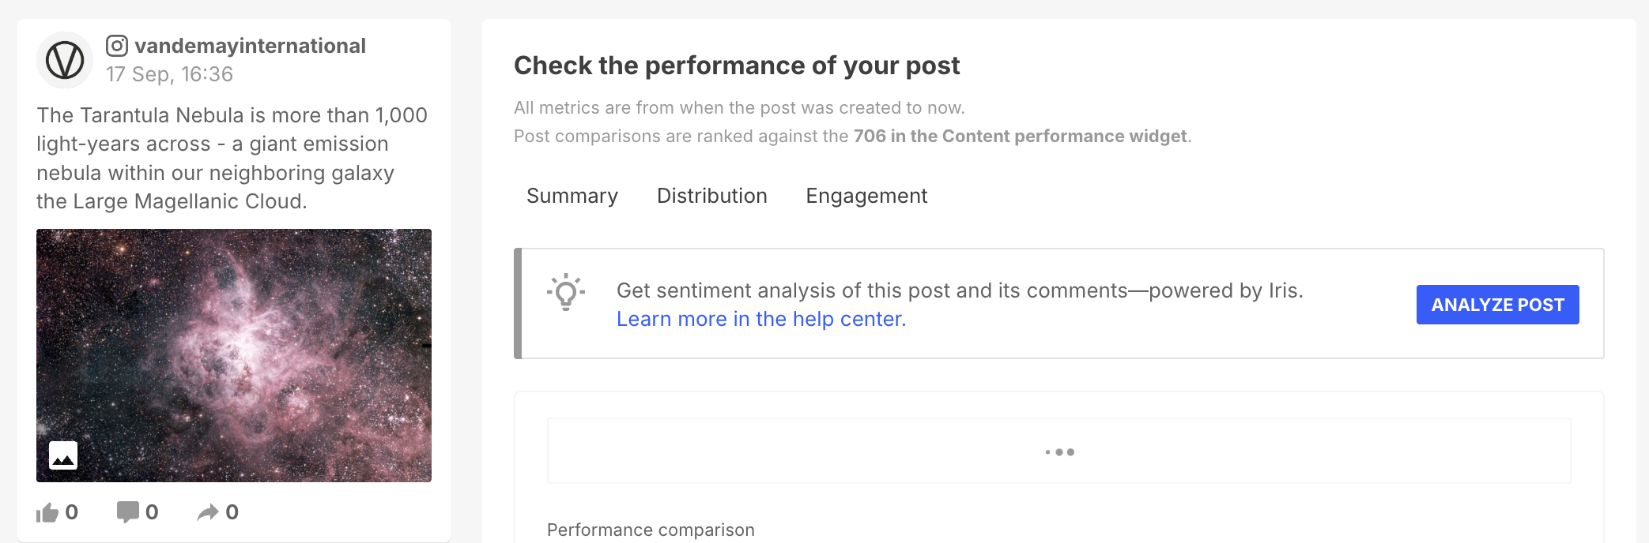1649x543 pixels.
Task: Open the Summary tab
Action: [x=572, y=196]
